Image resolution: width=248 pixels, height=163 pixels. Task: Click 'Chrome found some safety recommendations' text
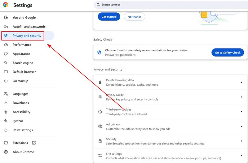pyautogui.click(x=146, y=50)
